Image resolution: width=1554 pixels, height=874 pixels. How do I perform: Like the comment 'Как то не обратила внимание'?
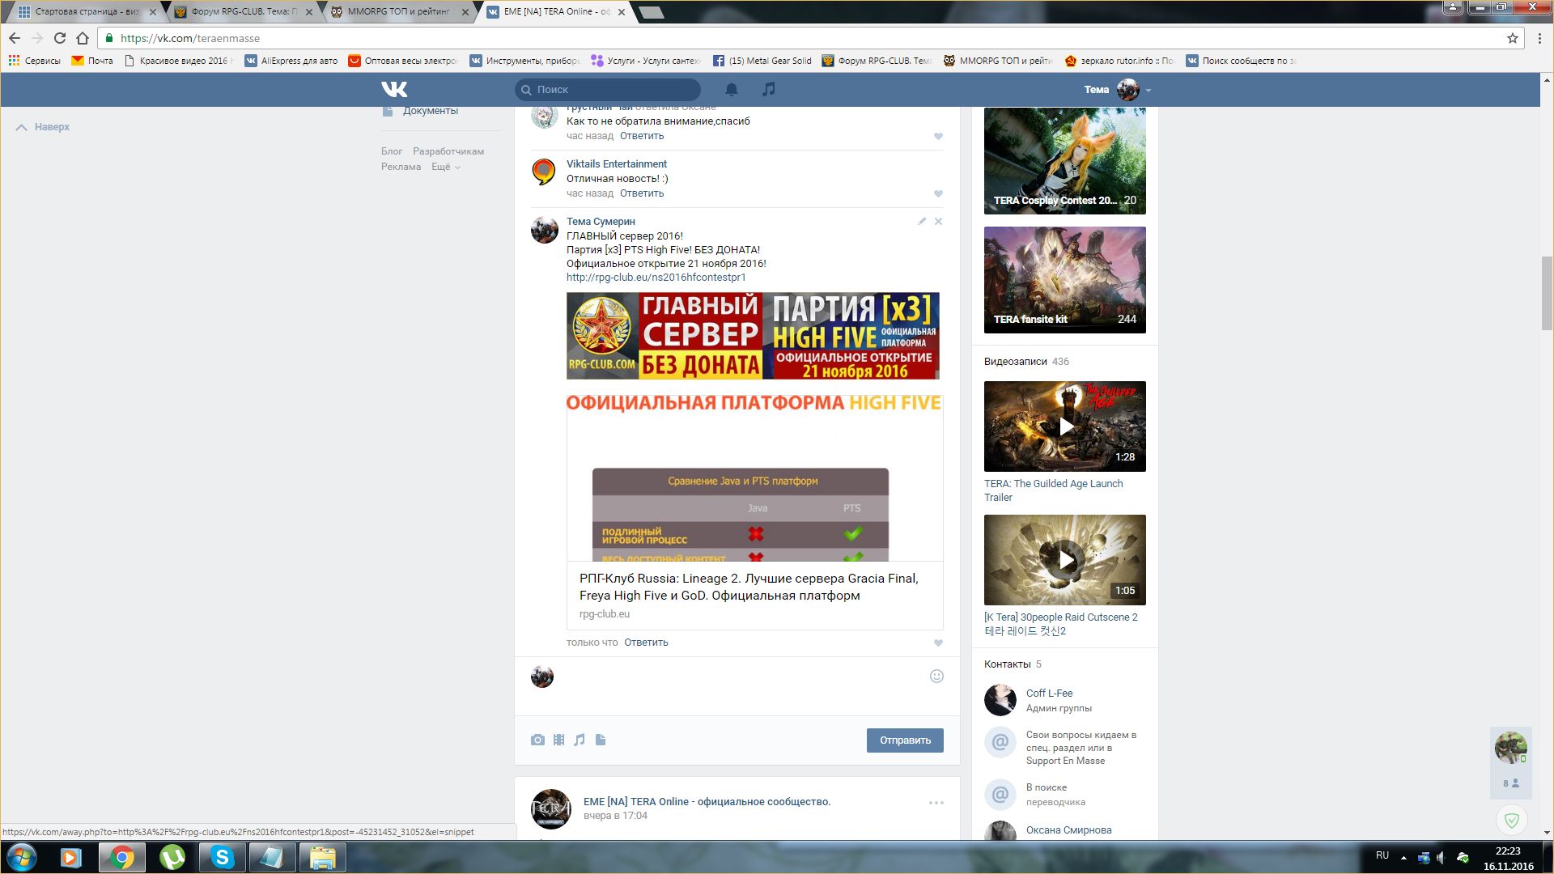click(x=939, y=136)
